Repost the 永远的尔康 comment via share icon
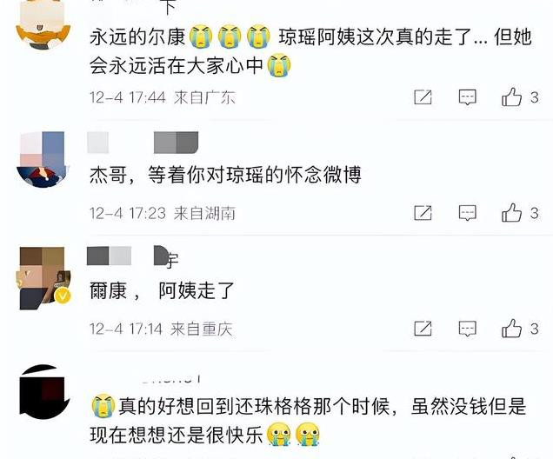This screenshot has height=459, width=553. [423, 97]
